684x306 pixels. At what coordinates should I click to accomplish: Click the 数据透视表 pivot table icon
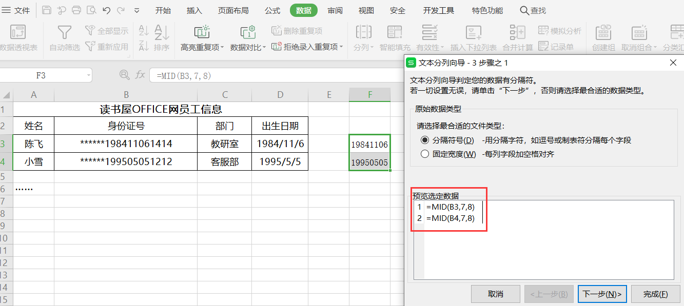tap(18, 33)
